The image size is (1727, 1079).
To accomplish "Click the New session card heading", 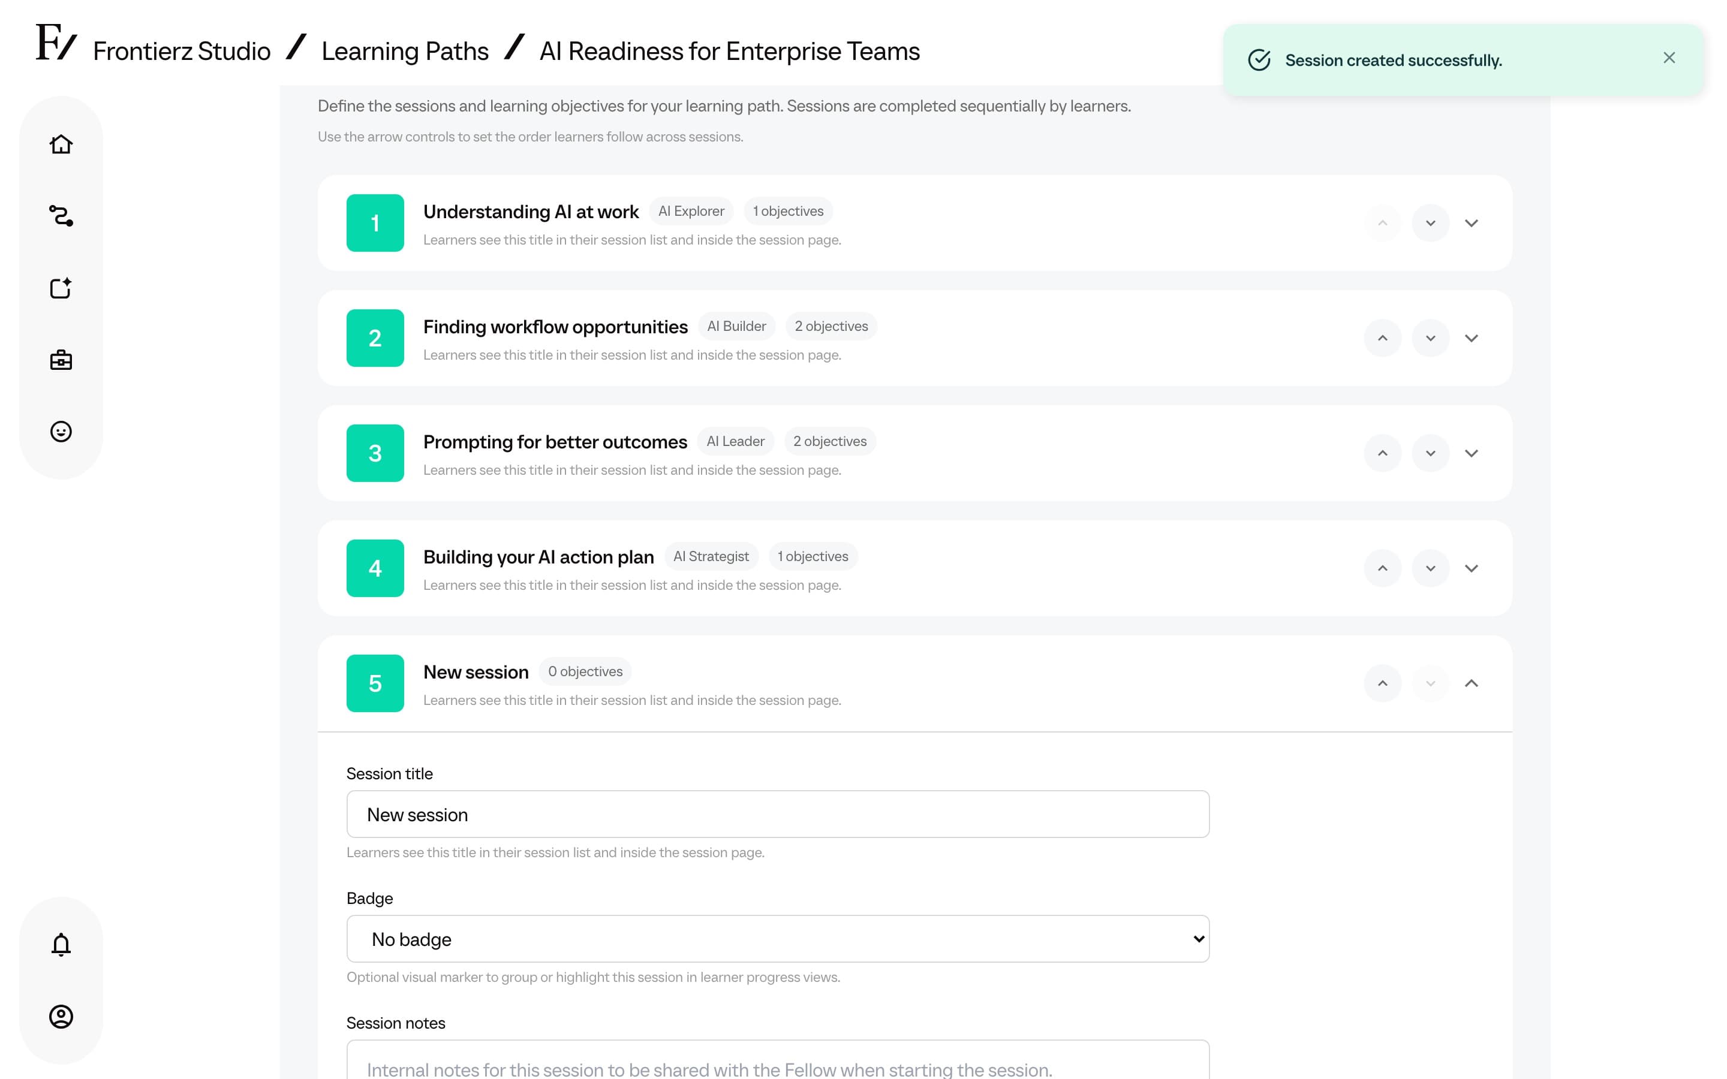I will [476, 672].
